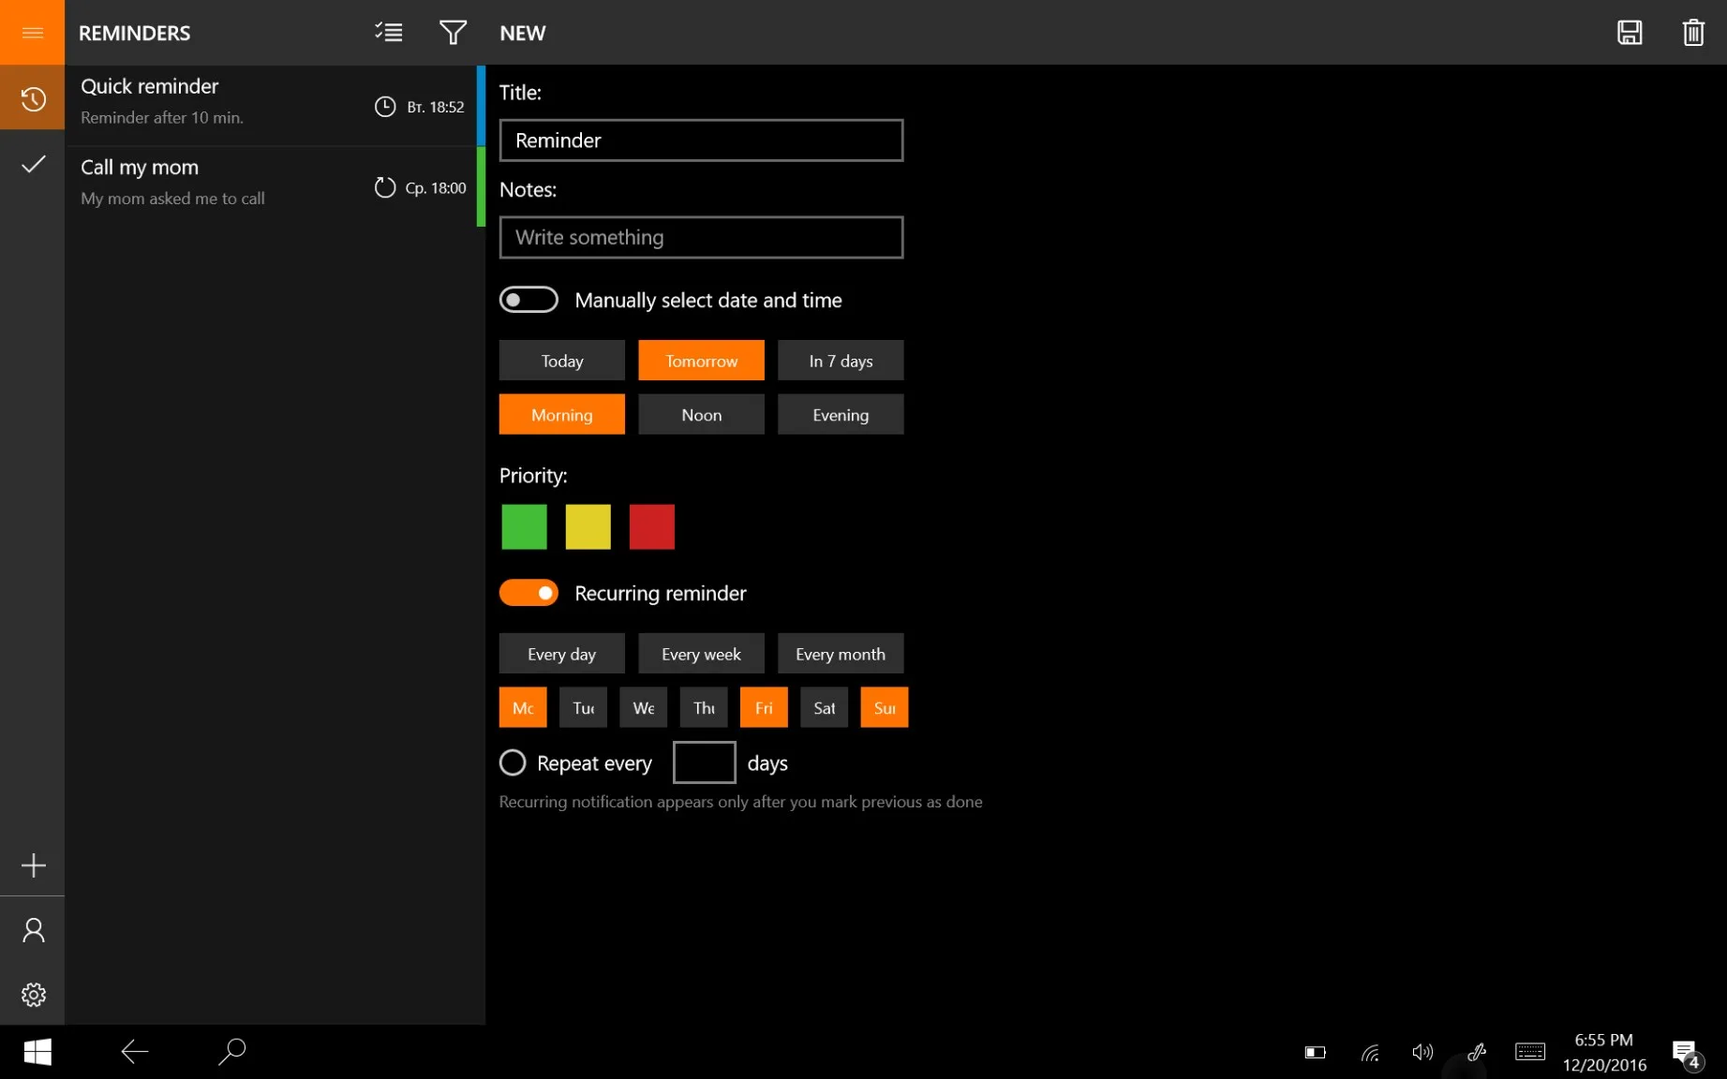The image size is (1727, 1079).
Task: Toggle multi-select list mode icon
Action: point(389,33)
